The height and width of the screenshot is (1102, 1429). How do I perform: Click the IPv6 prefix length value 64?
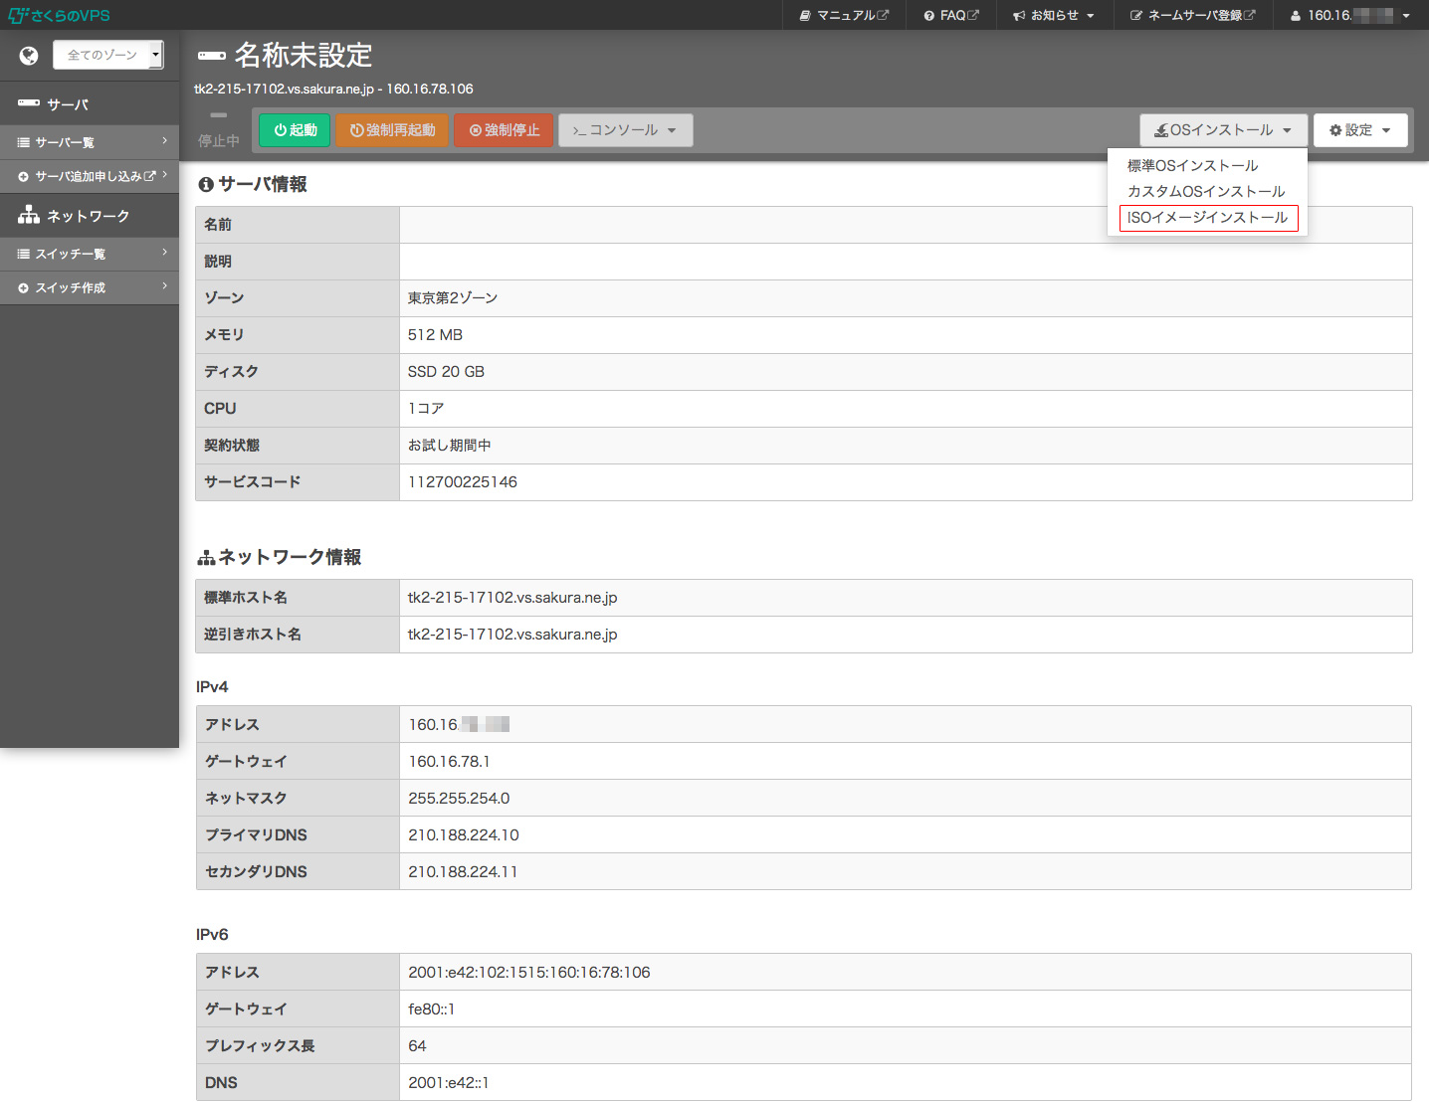(417, 1046)
